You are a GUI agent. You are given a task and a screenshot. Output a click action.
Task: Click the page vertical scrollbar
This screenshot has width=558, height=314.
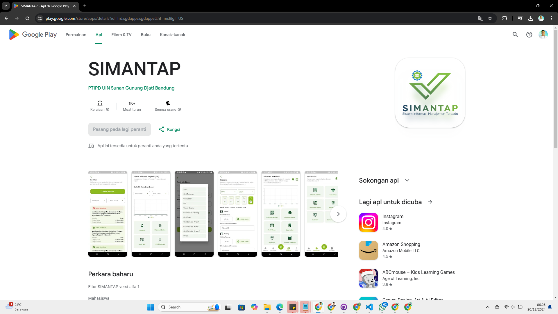pyautogui.click(x=555, y=89)
